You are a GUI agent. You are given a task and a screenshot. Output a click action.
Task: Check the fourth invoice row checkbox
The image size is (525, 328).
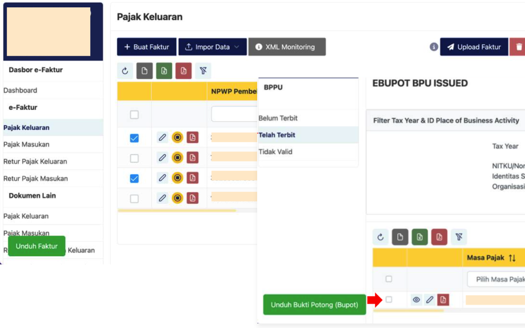click(134, 198)
